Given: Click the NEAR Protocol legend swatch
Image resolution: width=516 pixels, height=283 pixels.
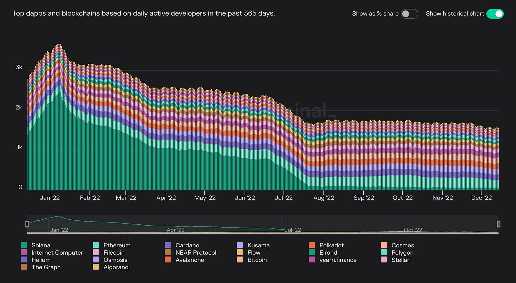Looking at the screenshot, I should (x=168, y=253).
